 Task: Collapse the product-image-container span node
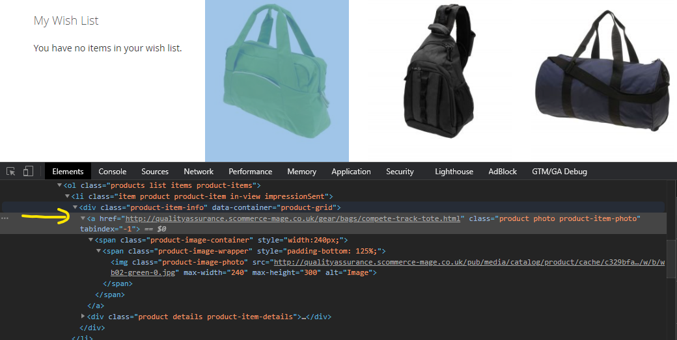(91, 240)
